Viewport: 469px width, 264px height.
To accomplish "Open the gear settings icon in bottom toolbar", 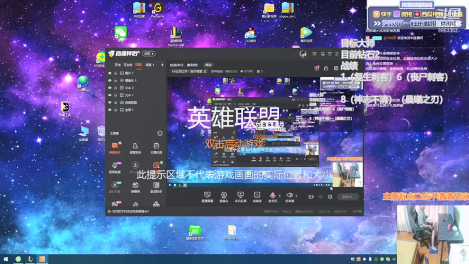I will tap(330, 197).
